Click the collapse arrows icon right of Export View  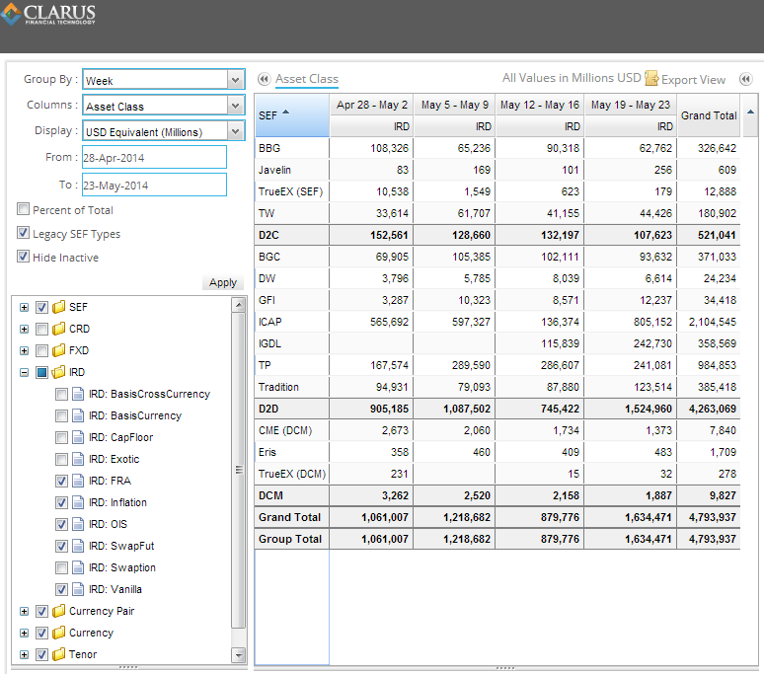[745, 79]
